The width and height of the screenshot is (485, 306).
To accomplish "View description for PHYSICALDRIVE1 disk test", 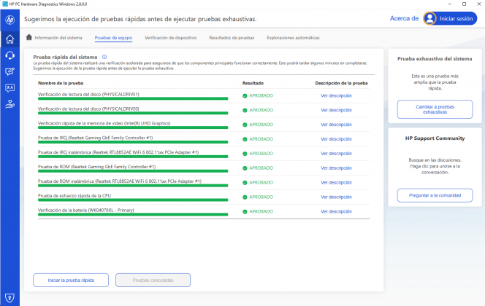I will click(336, 95).
